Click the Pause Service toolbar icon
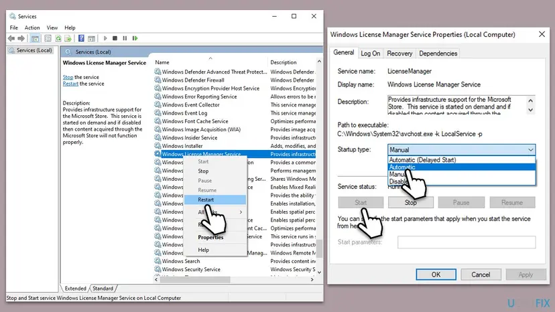The image size is (555, 312). 125,38
